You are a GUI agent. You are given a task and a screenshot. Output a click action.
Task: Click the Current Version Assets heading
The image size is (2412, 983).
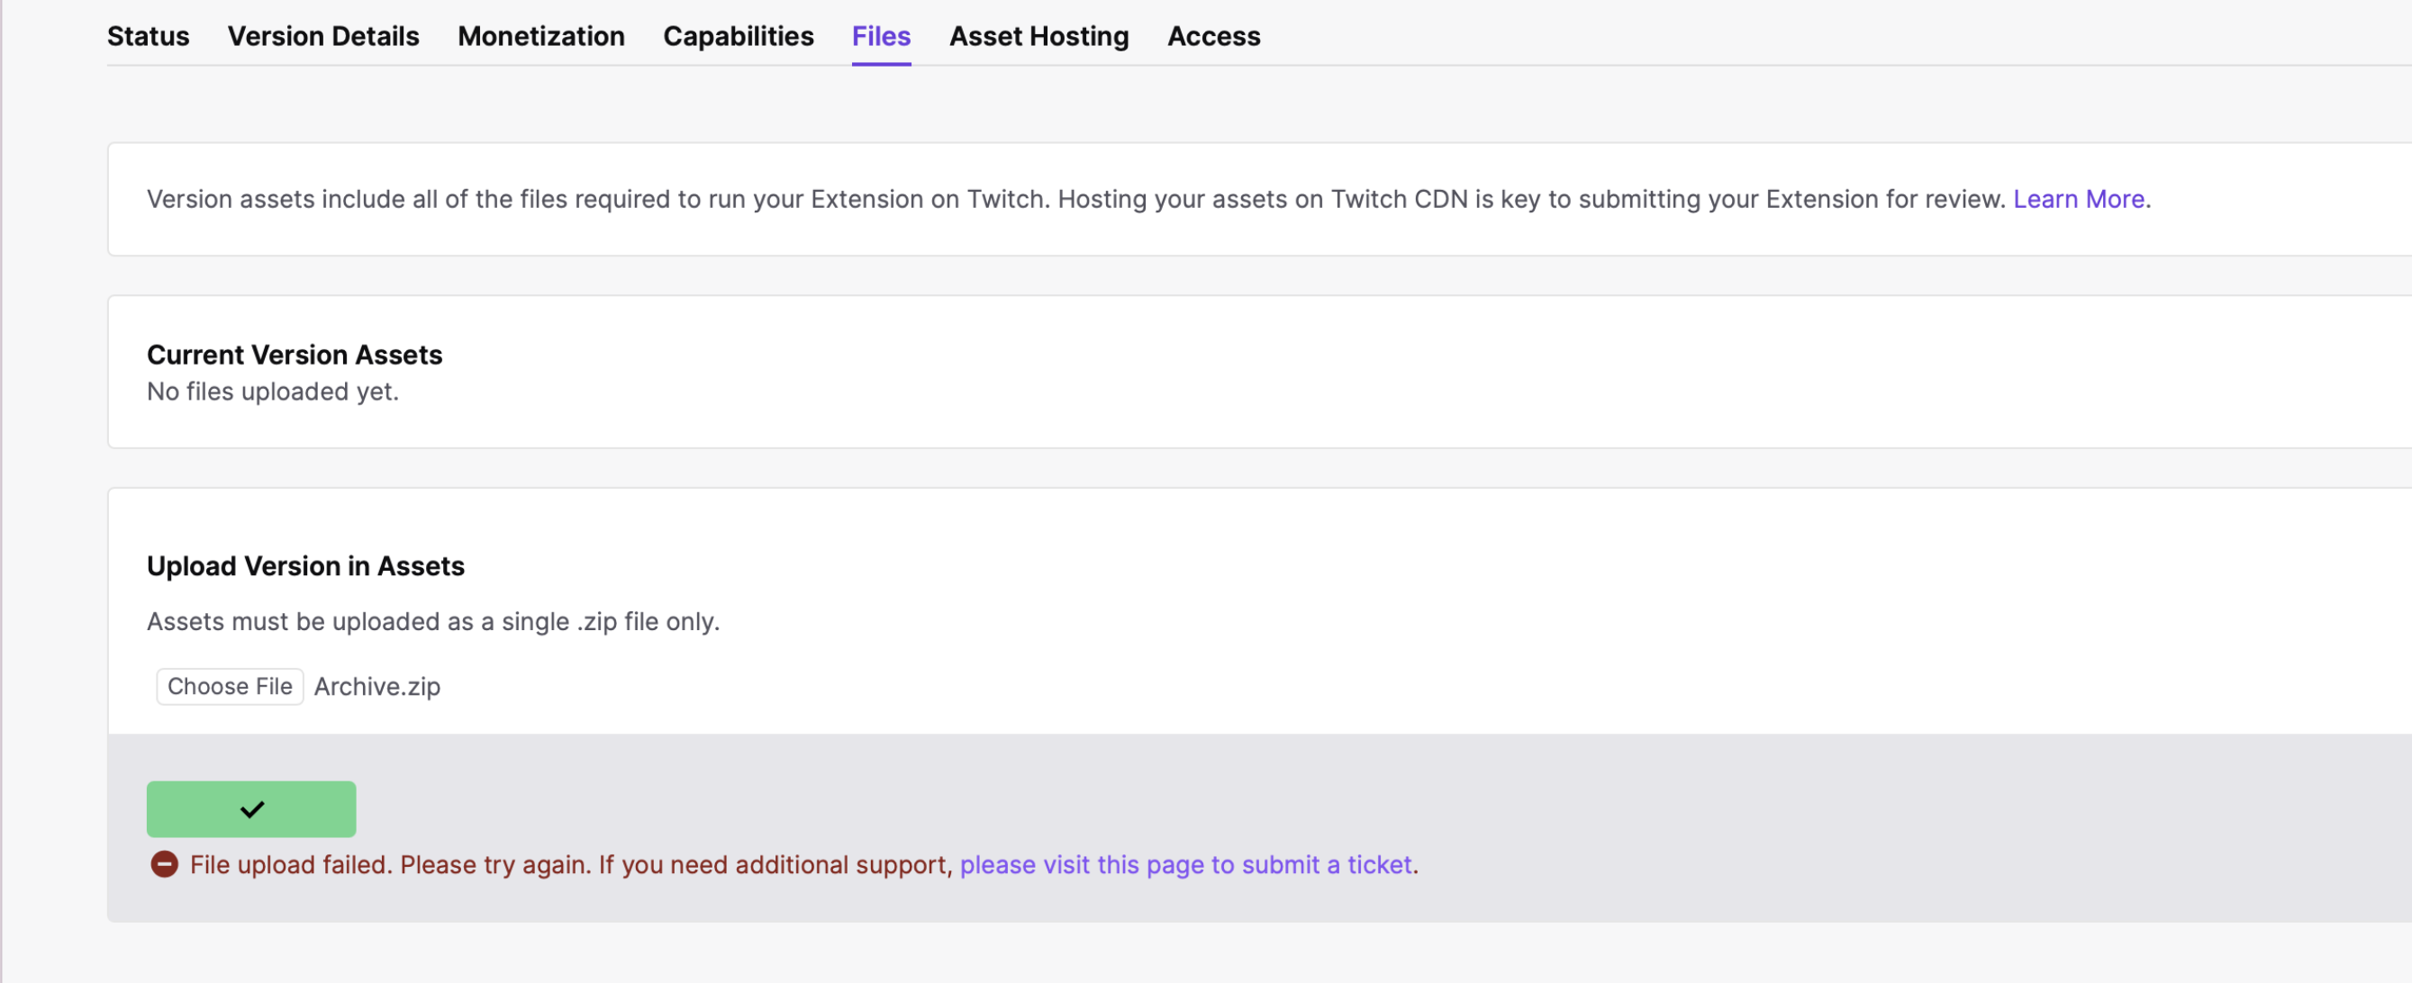[x=294, y=355]
